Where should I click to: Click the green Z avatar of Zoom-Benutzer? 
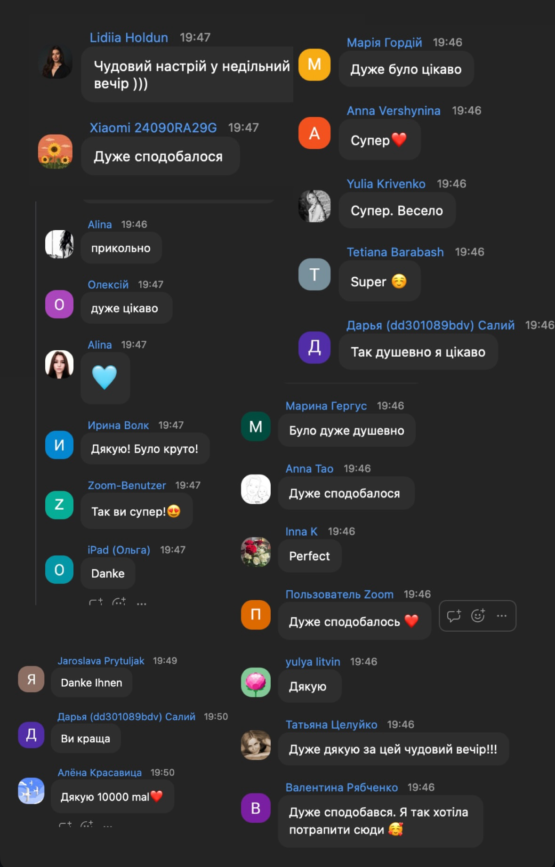(x=59, y=505)
